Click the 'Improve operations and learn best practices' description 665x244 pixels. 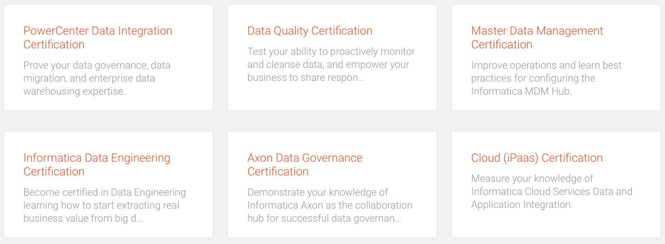(546, 78)
